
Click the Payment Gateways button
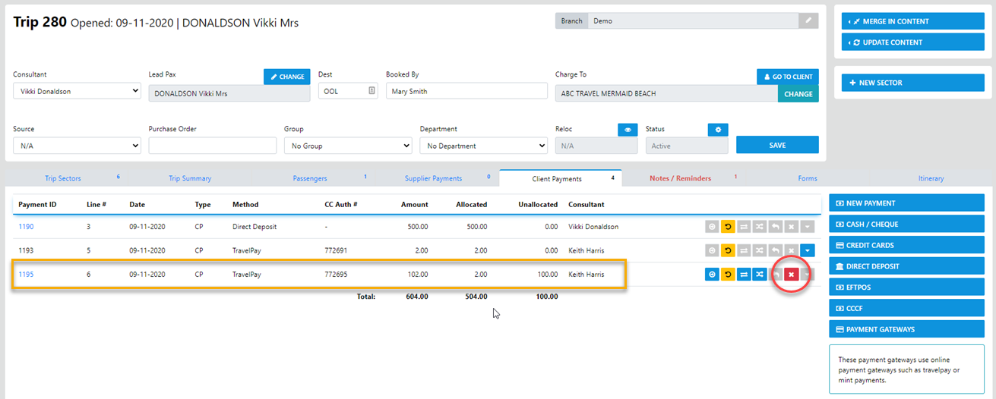click(908, 330)
